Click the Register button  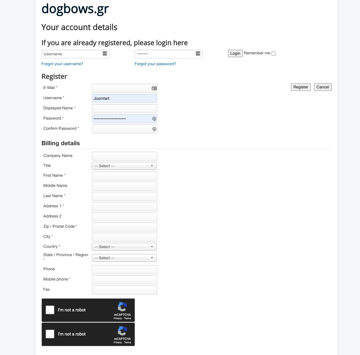pos(300,87)
